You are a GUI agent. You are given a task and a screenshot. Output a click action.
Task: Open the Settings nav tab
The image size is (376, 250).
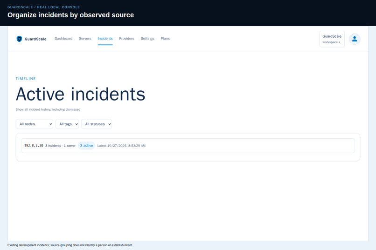tap(147, 39)
